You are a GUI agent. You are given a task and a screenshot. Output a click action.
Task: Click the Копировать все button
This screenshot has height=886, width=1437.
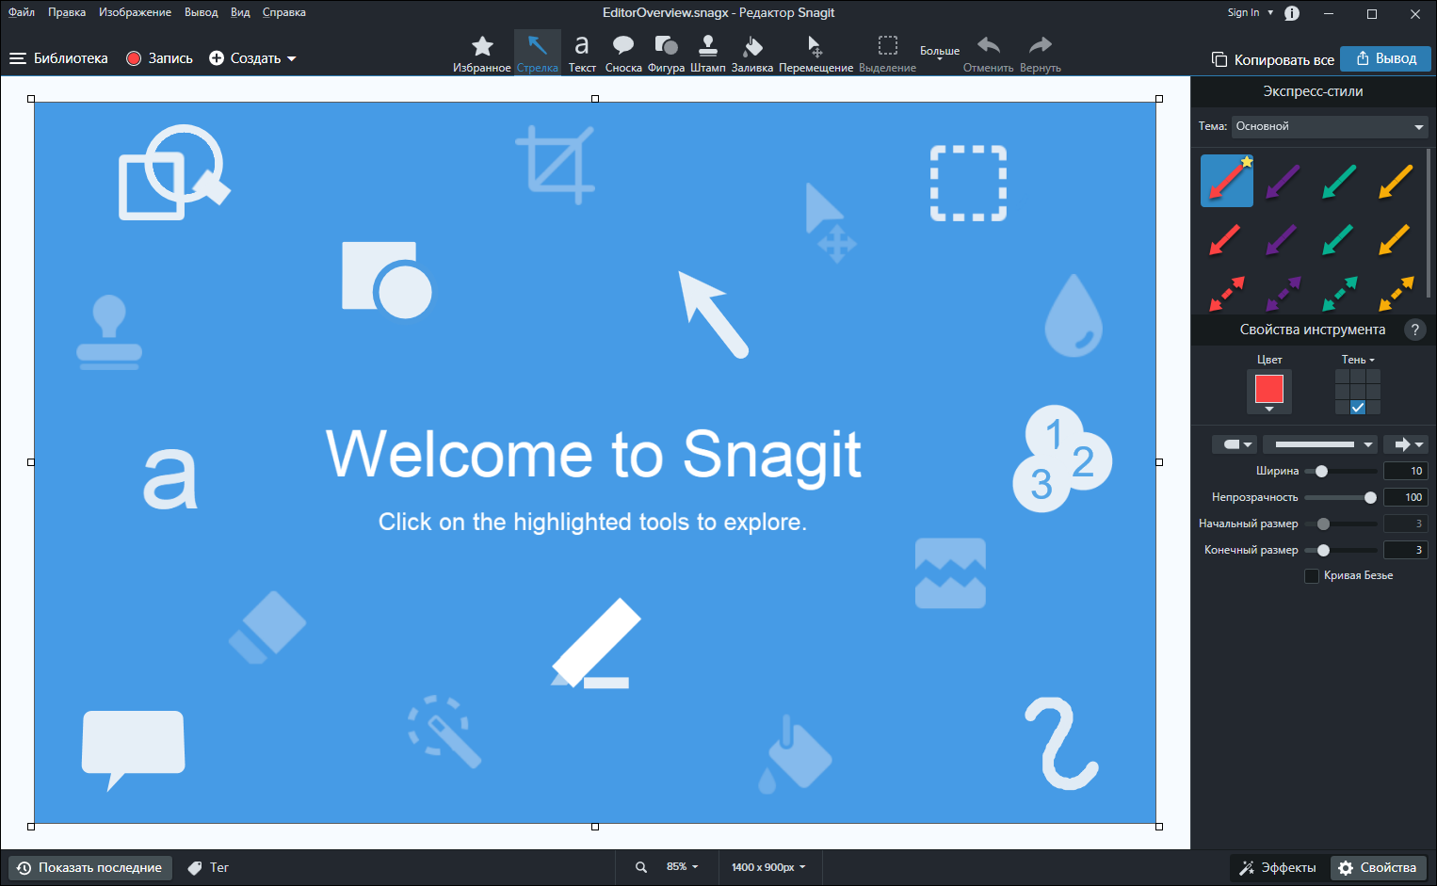pos(1272,59)
